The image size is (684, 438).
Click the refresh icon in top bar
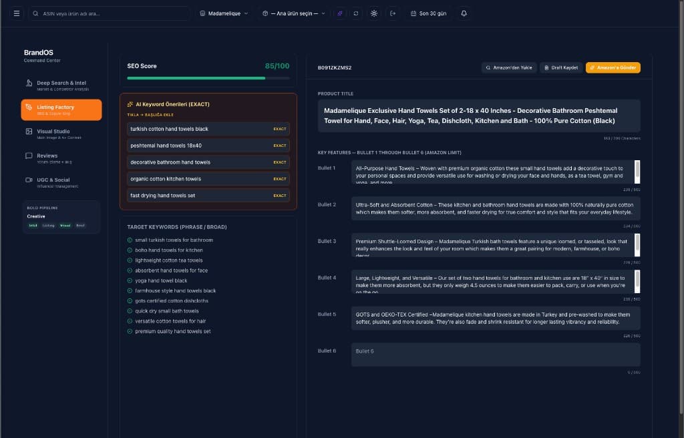(x=356, y=13)
